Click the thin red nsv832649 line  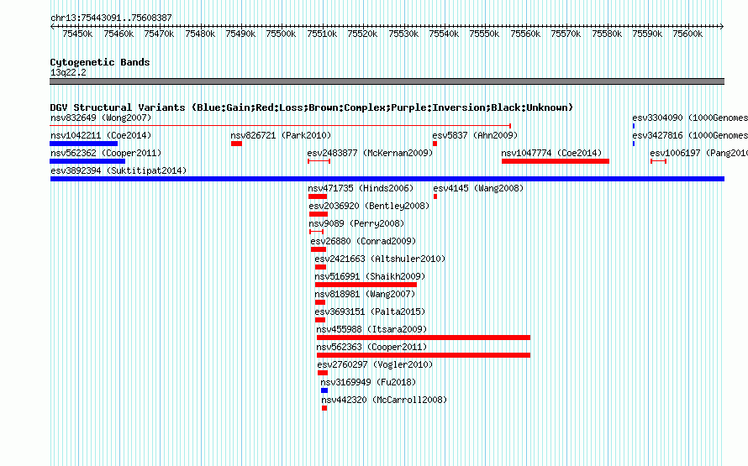(x=281, y=126)
